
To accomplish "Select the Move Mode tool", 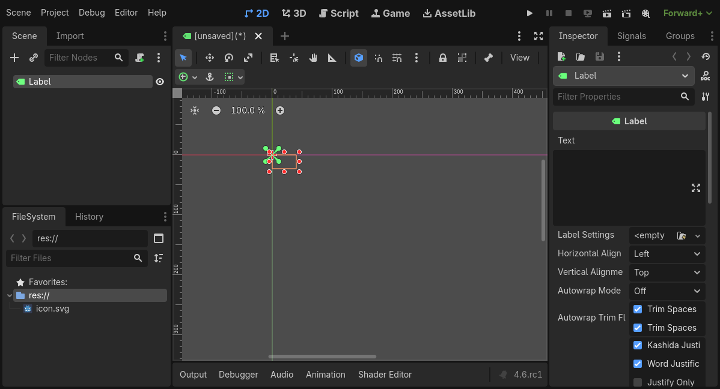I will 210,58.
